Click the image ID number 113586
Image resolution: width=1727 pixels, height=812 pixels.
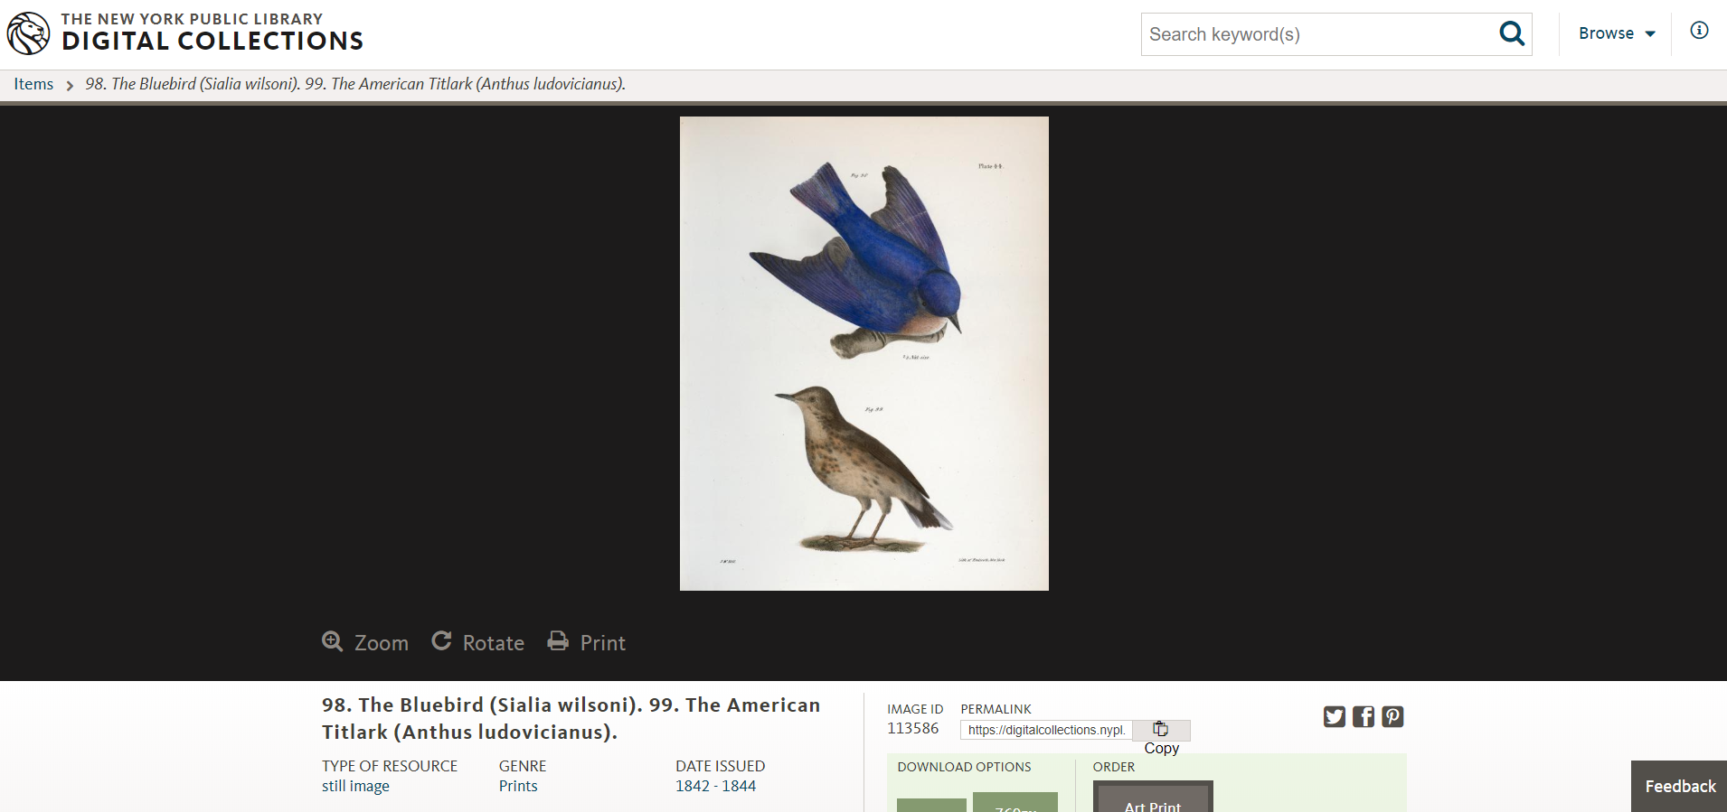[912, 728]
